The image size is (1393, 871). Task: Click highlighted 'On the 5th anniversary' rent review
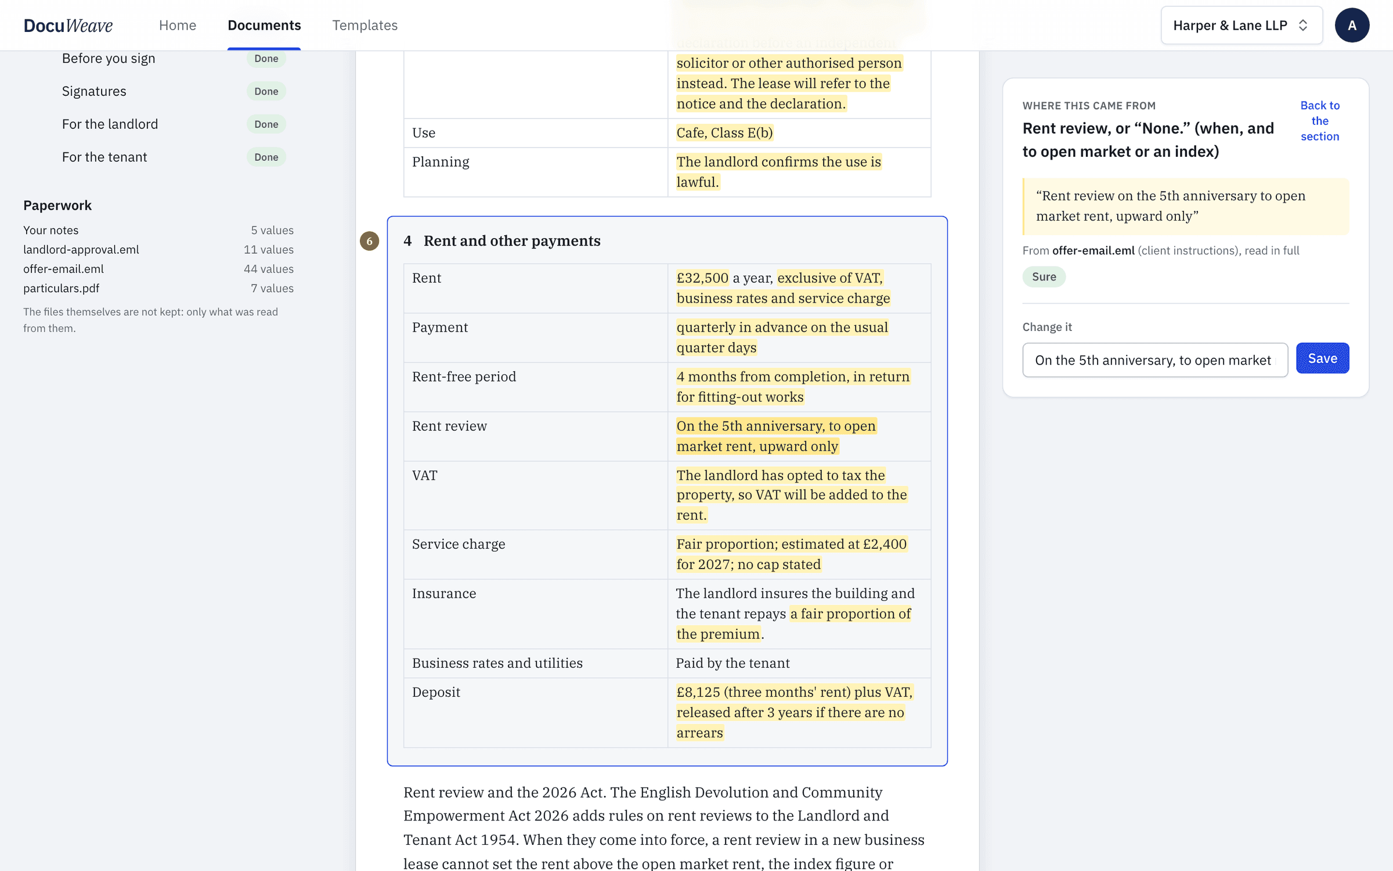pyautogui.click(x=776, y=436)
